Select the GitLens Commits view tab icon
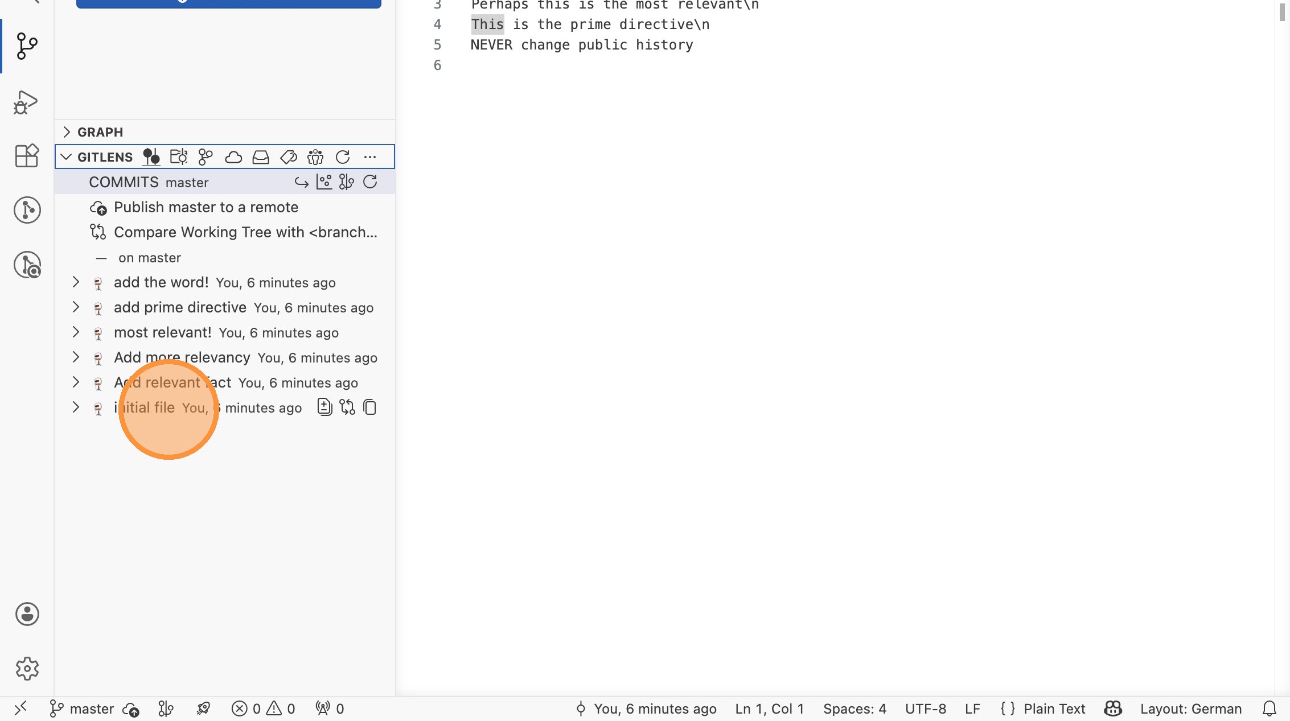The width and height of the screenshot is (1290, 721). 151,157
